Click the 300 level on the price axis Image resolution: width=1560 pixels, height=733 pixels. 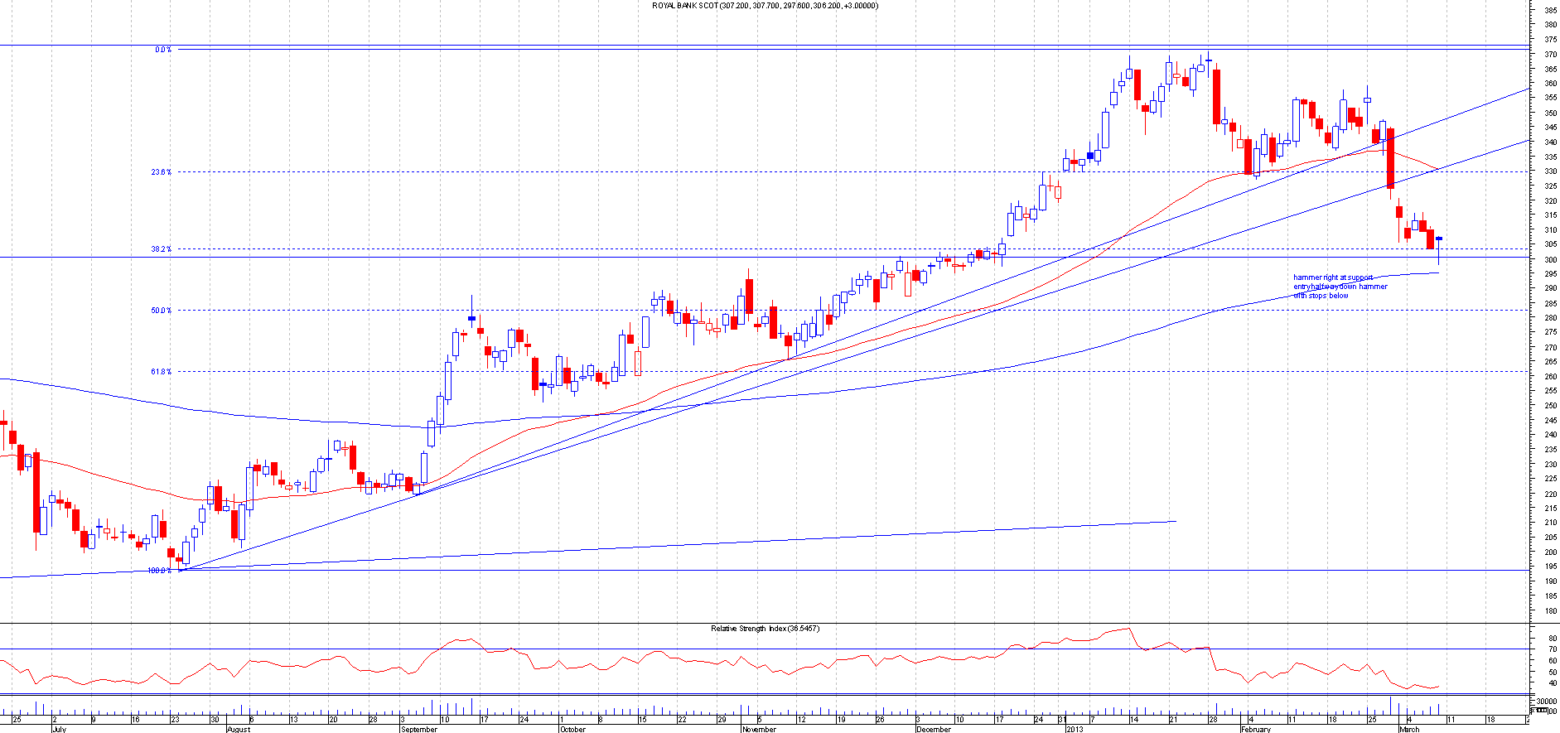(x=1549, y=259)
